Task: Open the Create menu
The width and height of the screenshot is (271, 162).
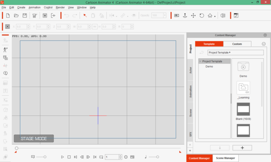Action: pos(21,7)
